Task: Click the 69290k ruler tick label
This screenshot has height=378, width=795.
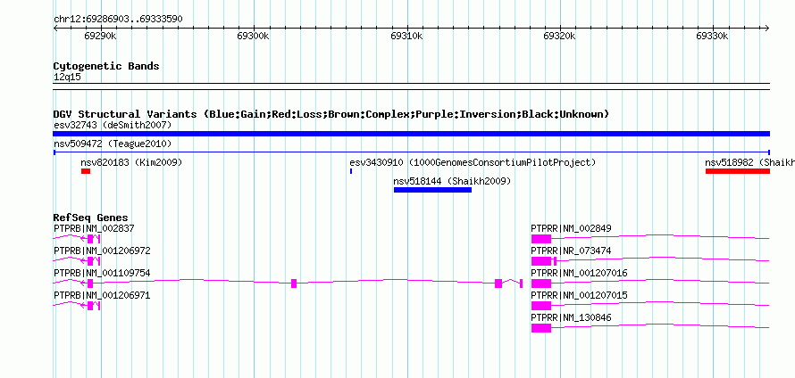Action: 100,37
